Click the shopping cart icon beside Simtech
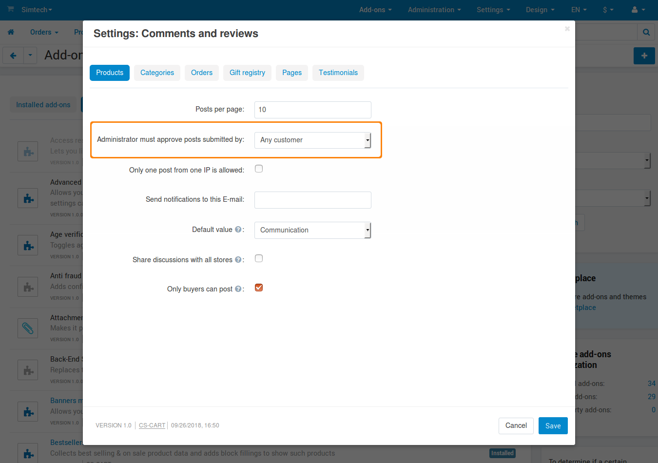Screen dimensions: 658x463 coord(11,9)
